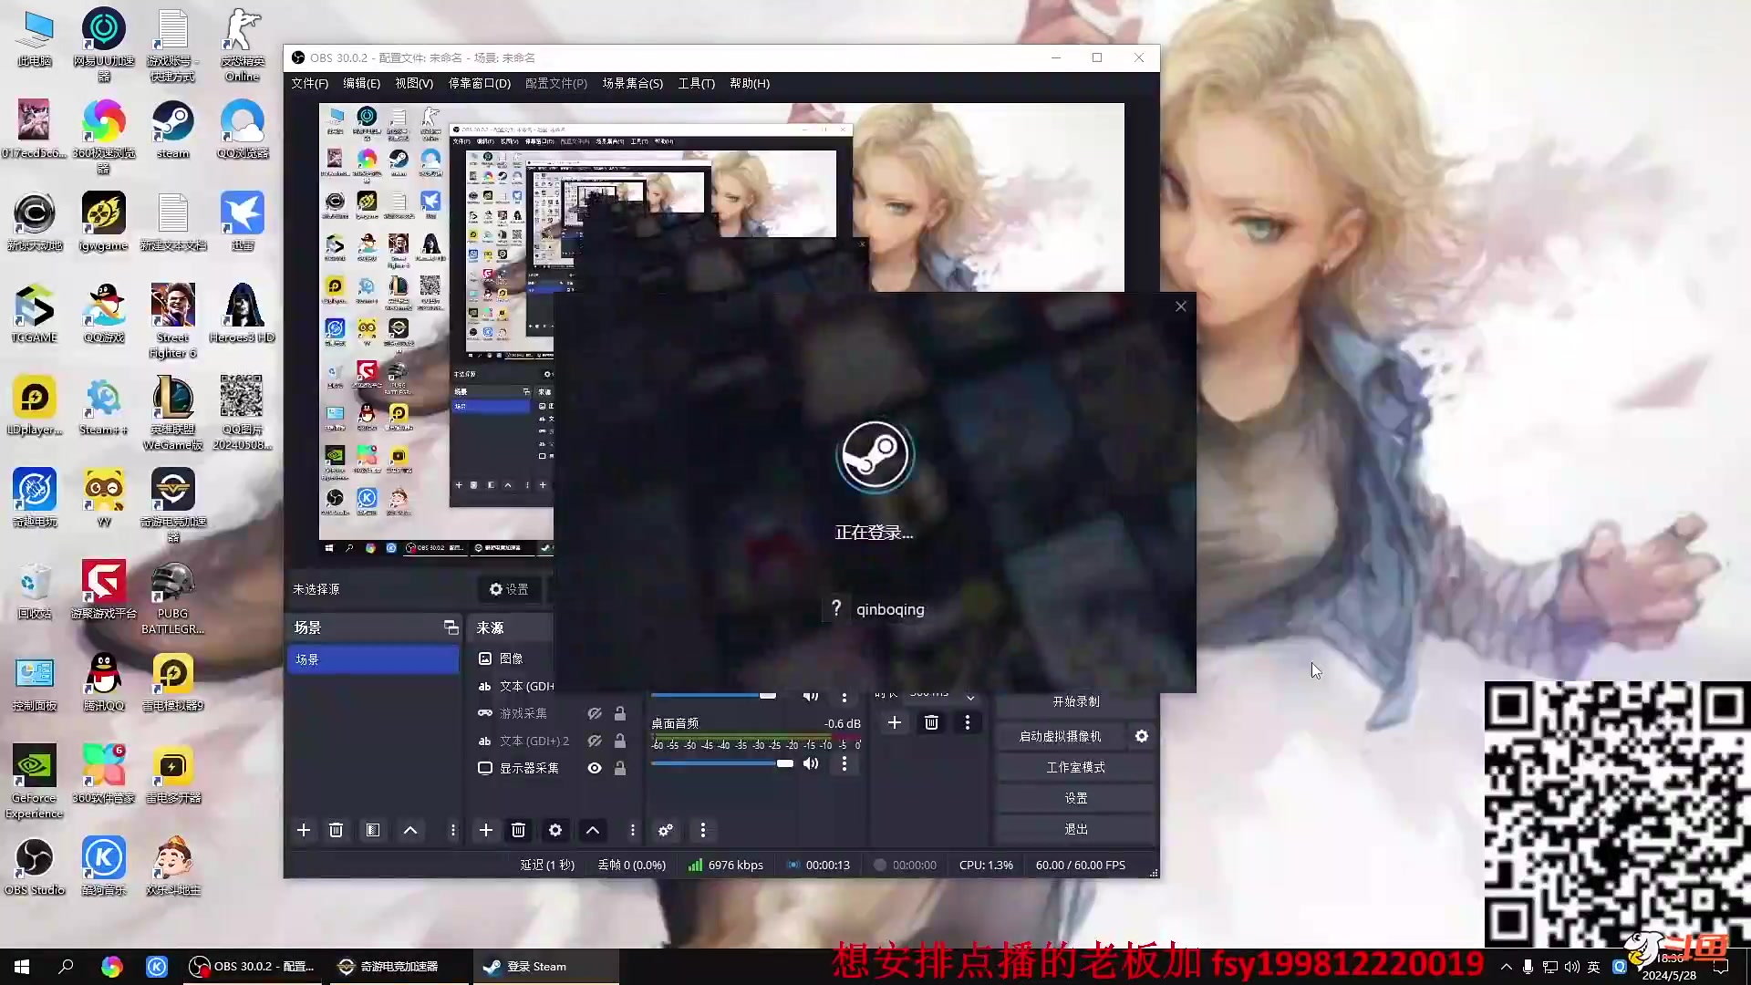Open audio mixer dock options menu
The image size is (1751, 985).
702,830
